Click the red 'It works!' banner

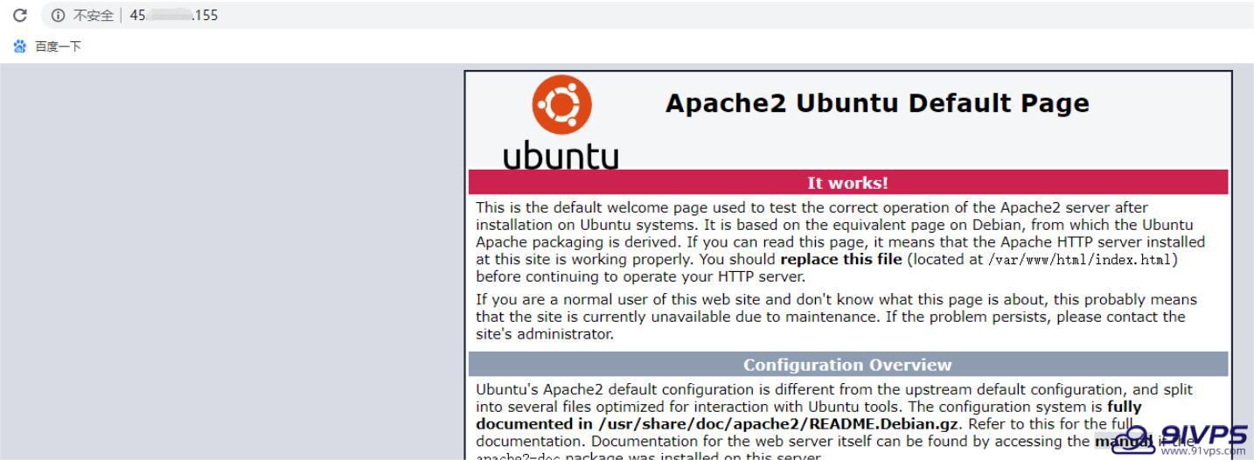848,183
